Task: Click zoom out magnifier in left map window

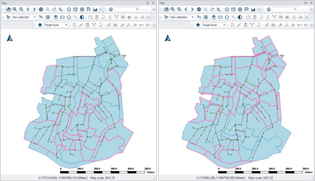Action: (x=22, y=9)
